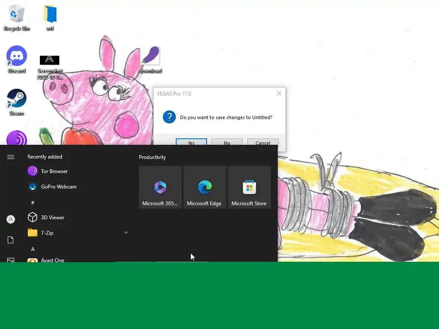Viewport: 439px width, 329px height.
Task: Launch Microsoft Edge tile
Action: tap(204, 187)
